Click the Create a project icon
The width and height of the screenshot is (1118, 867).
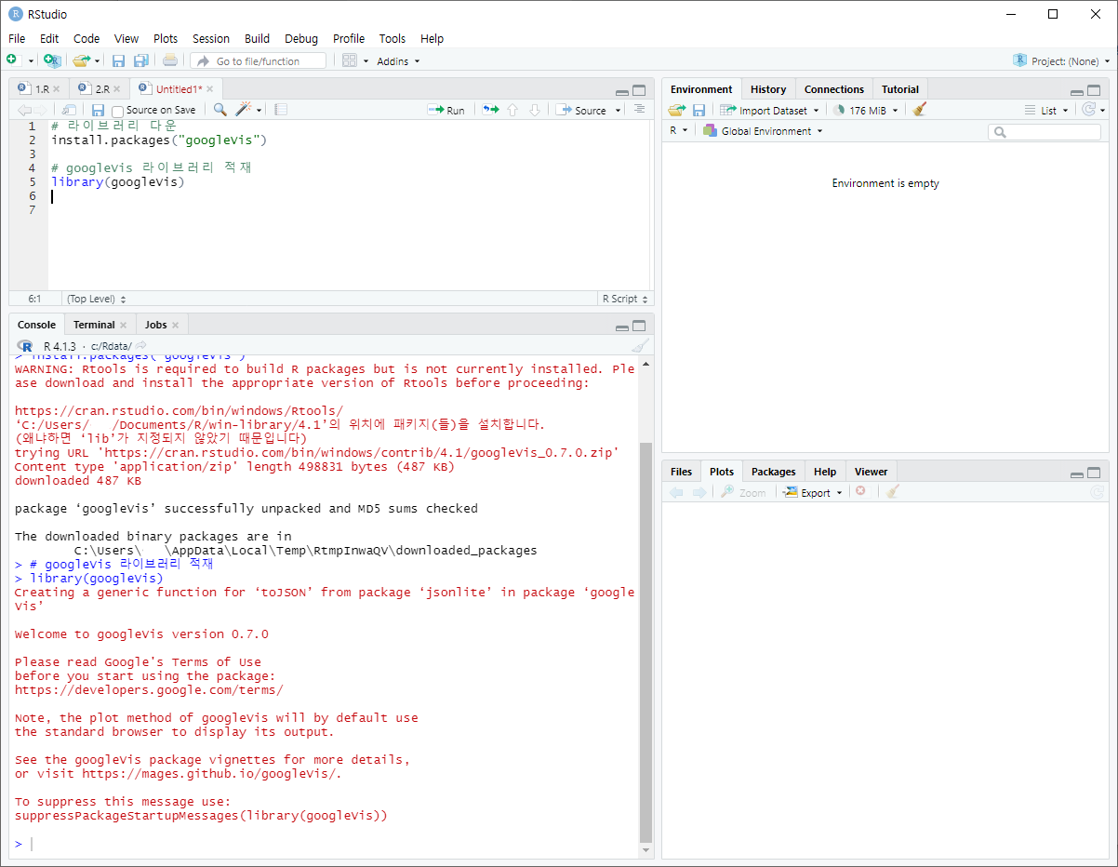tap(52, 60)
